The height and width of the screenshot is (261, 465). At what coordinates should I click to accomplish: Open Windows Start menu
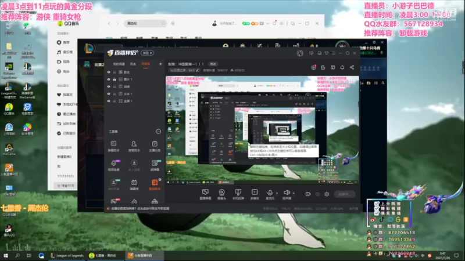coord(6,255)
